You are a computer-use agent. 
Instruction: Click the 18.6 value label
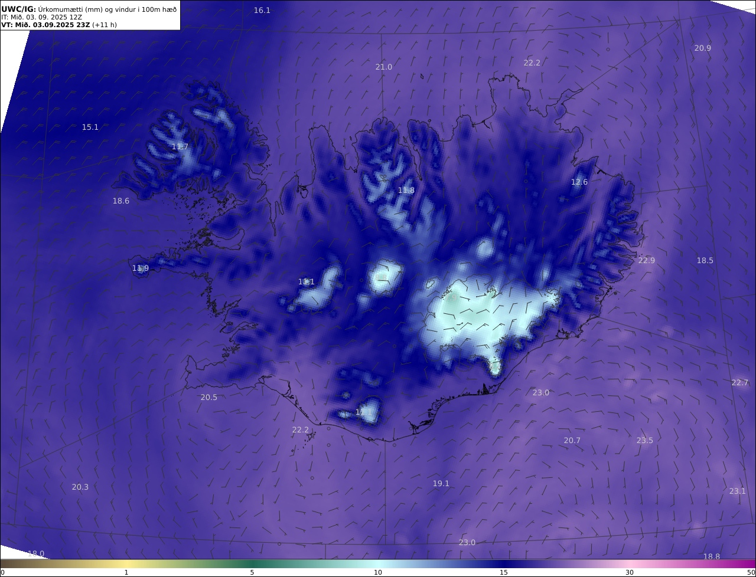click(x=121, y=201)
